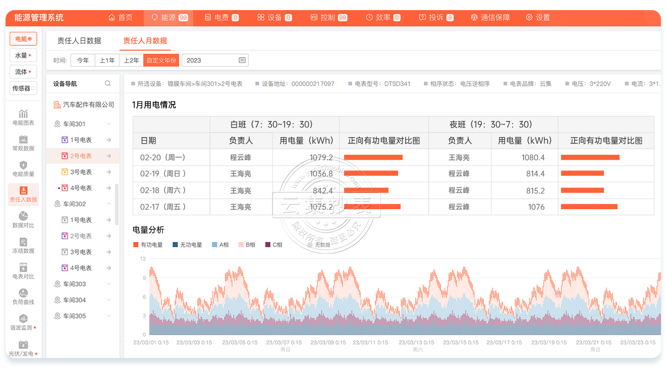666x368 pixels.
Task: Open the 电费 top menu
Action: pyautogui.click(x=221, y=18)
